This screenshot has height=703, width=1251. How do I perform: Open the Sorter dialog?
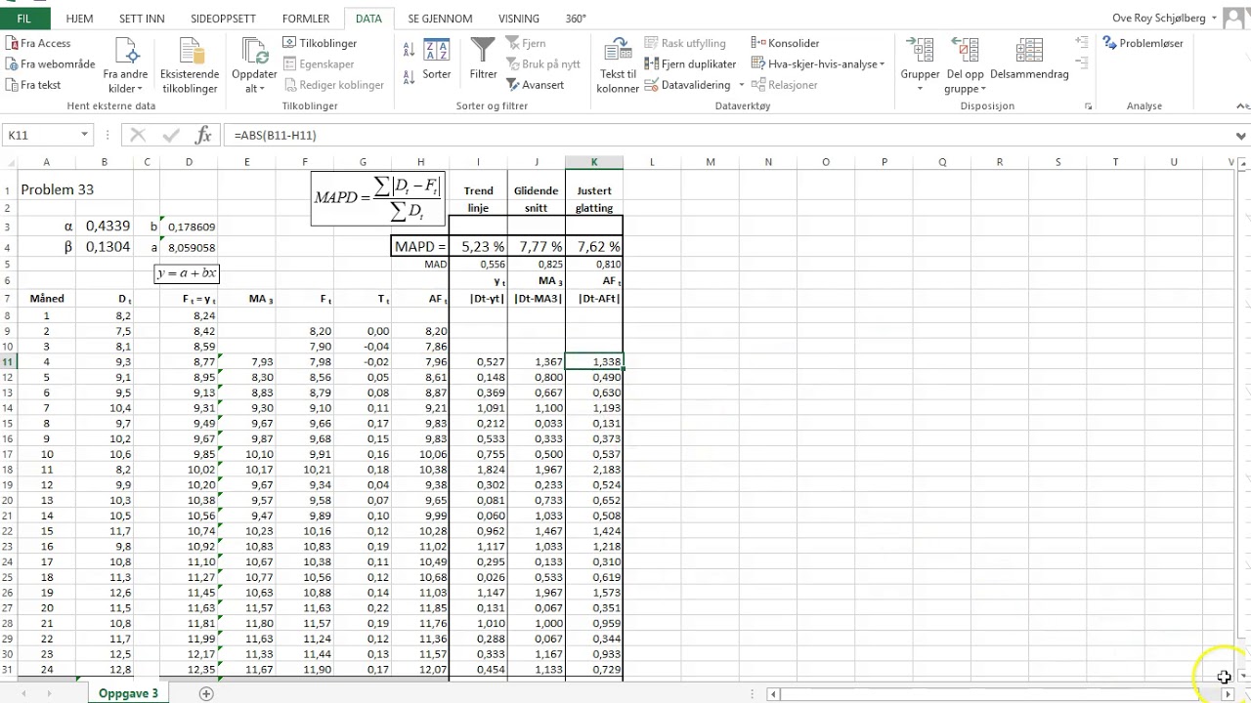pyautogui.click(x=437, y=59)
